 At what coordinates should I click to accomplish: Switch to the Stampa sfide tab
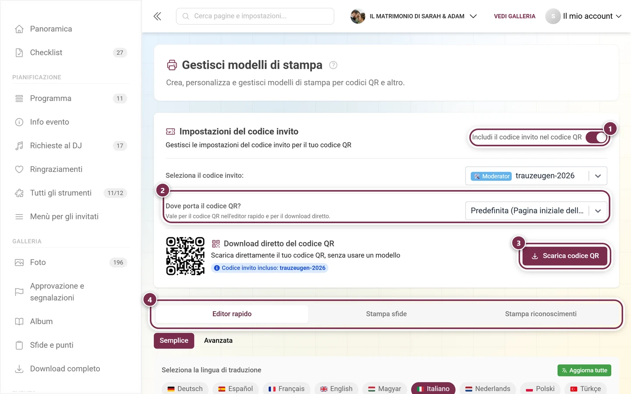tap(386, 314)
